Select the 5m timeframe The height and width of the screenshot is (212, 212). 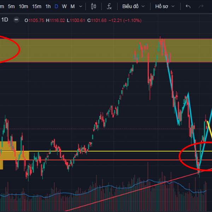pyautogui.click(x=11, y=6)
